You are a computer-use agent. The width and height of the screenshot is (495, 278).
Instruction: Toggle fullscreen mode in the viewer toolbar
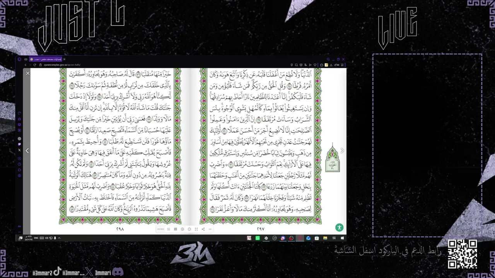click(196, 229)
